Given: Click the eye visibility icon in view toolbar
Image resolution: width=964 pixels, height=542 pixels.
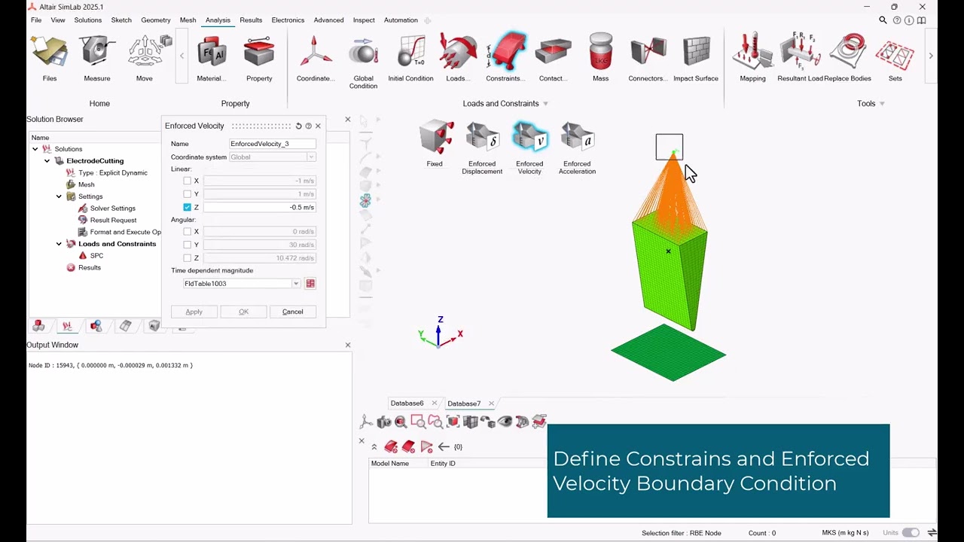Looking at the screenshot, I should tap(504, 422).
